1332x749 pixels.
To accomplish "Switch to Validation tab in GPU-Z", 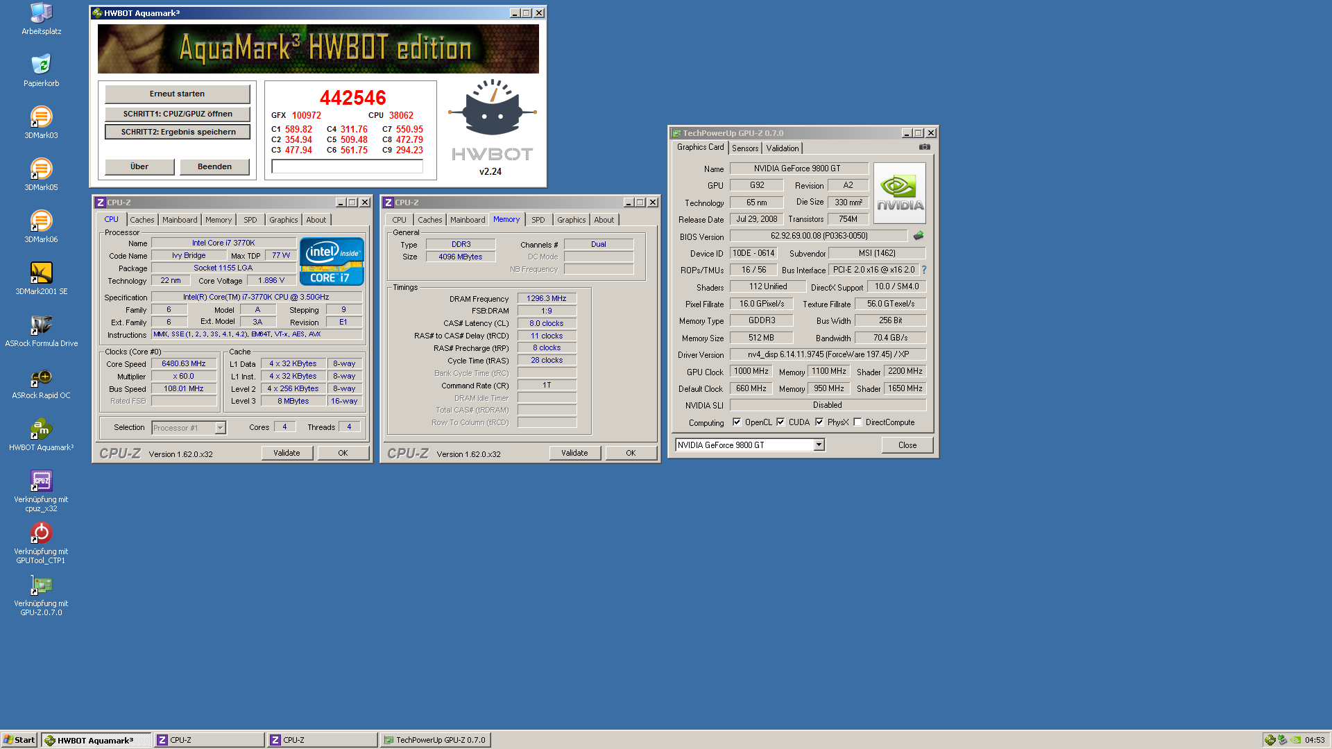I will pos(783,148).
